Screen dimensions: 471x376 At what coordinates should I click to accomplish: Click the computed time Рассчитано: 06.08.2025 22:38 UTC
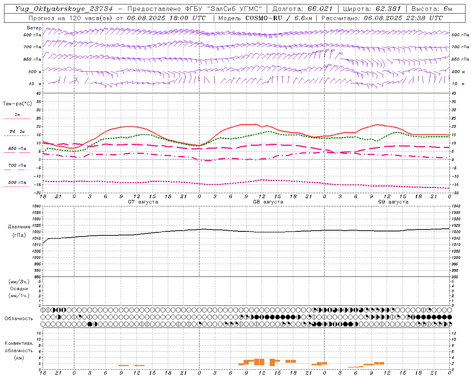(382, 18)
